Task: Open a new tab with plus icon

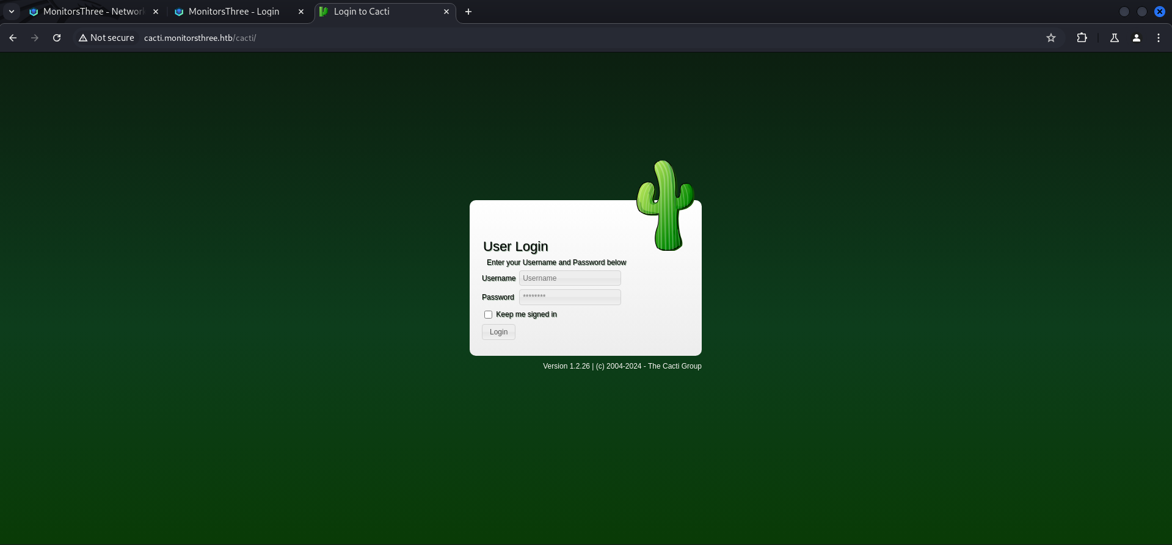Action: point(468,12)
